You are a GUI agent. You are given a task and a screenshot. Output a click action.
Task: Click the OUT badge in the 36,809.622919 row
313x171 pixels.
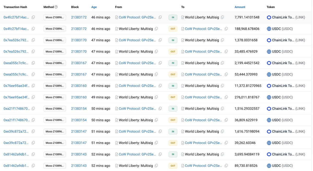click(x=173, y=120)
